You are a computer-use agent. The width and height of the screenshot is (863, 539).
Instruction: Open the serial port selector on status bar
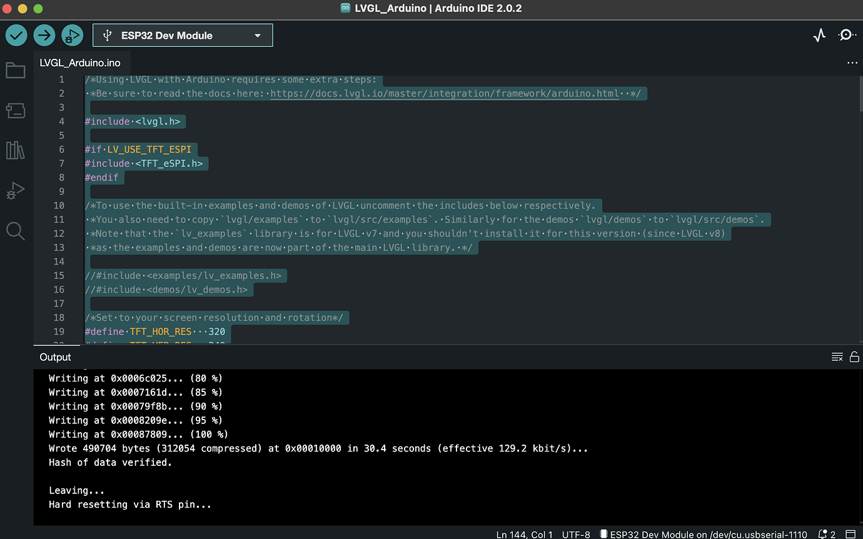(704, 535)
